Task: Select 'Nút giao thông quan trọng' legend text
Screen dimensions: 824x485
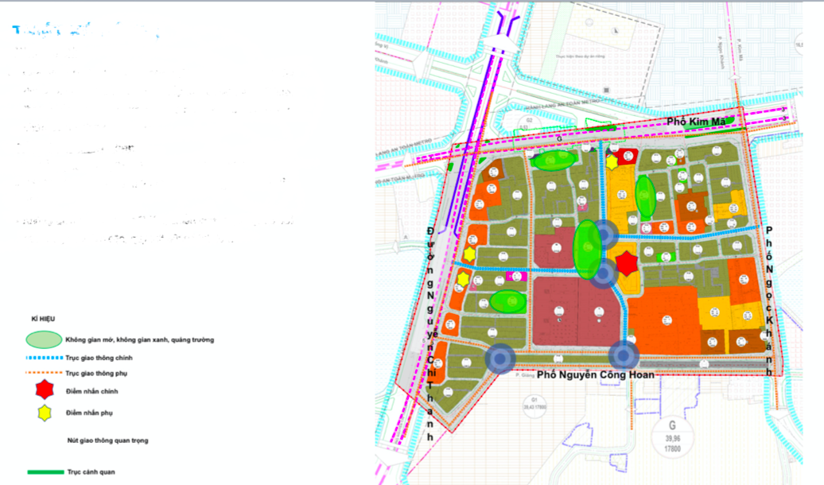Action: pos(107,440)
